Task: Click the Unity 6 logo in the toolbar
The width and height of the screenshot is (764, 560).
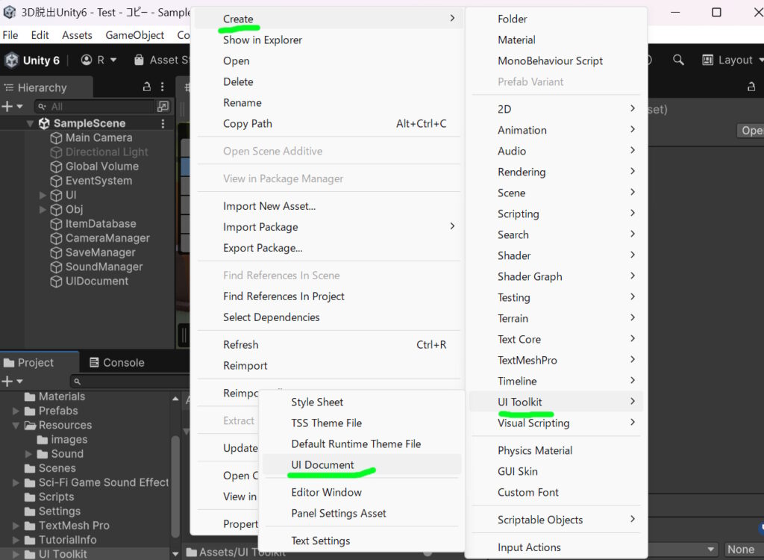Action: point(12,60)
